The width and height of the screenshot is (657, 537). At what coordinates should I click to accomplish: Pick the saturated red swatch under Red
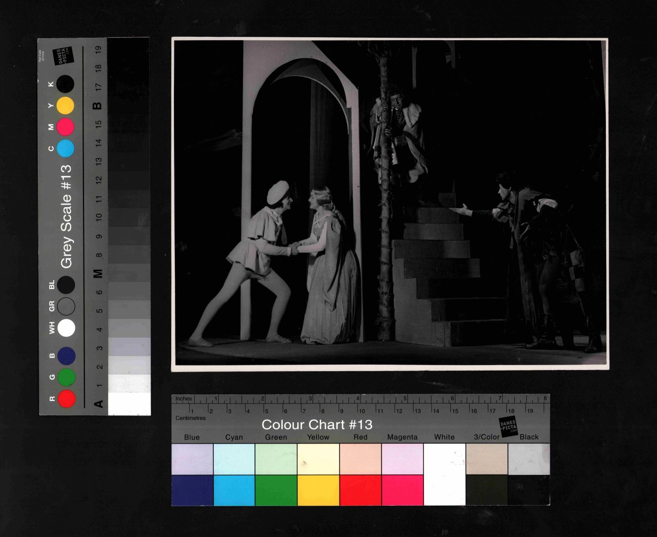(360, 490)
